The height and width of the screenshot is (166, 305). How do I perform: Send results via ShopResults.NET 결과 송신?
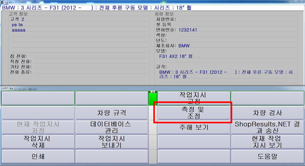pyautogui.click(x=268, y=127)
